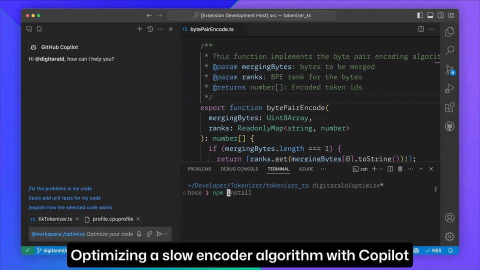480x270 pixels.
Task: Click the microphone voice input icon
Action: click(x=139, y=234)
